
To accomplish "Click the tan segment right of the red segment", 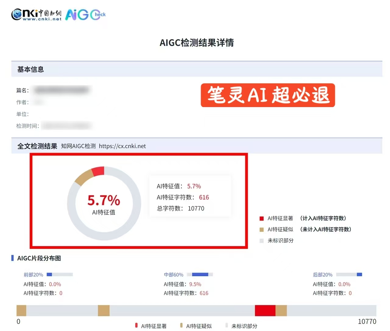I will point(281,311).
